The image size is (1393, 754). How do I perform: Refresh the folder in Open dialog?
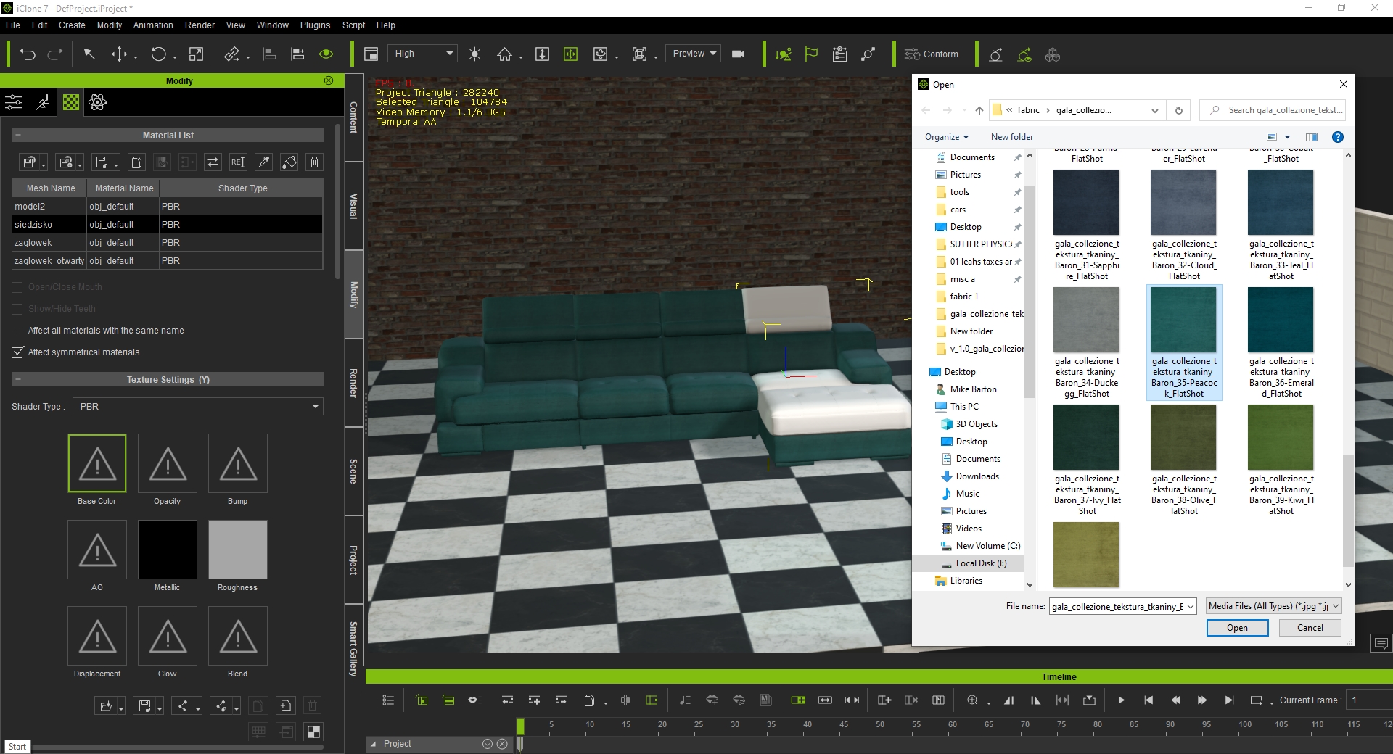1178,110
